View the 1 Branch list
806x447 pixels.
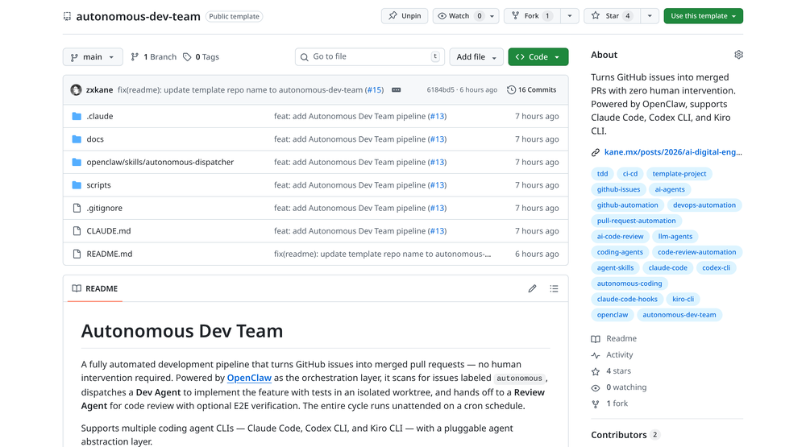point(153,57)
